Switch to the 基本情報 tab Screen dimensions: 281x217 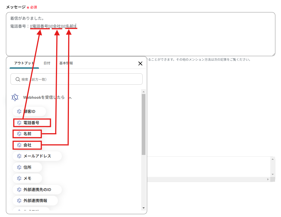(x=66, y=63)
